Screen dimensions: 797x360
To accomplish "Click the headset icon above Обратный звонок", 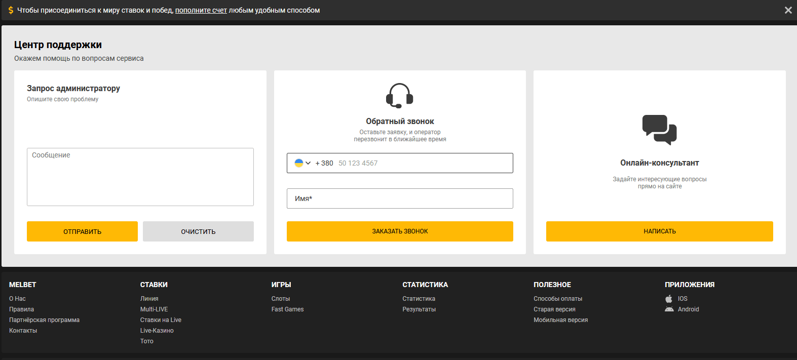I will [x=400, y=96].
